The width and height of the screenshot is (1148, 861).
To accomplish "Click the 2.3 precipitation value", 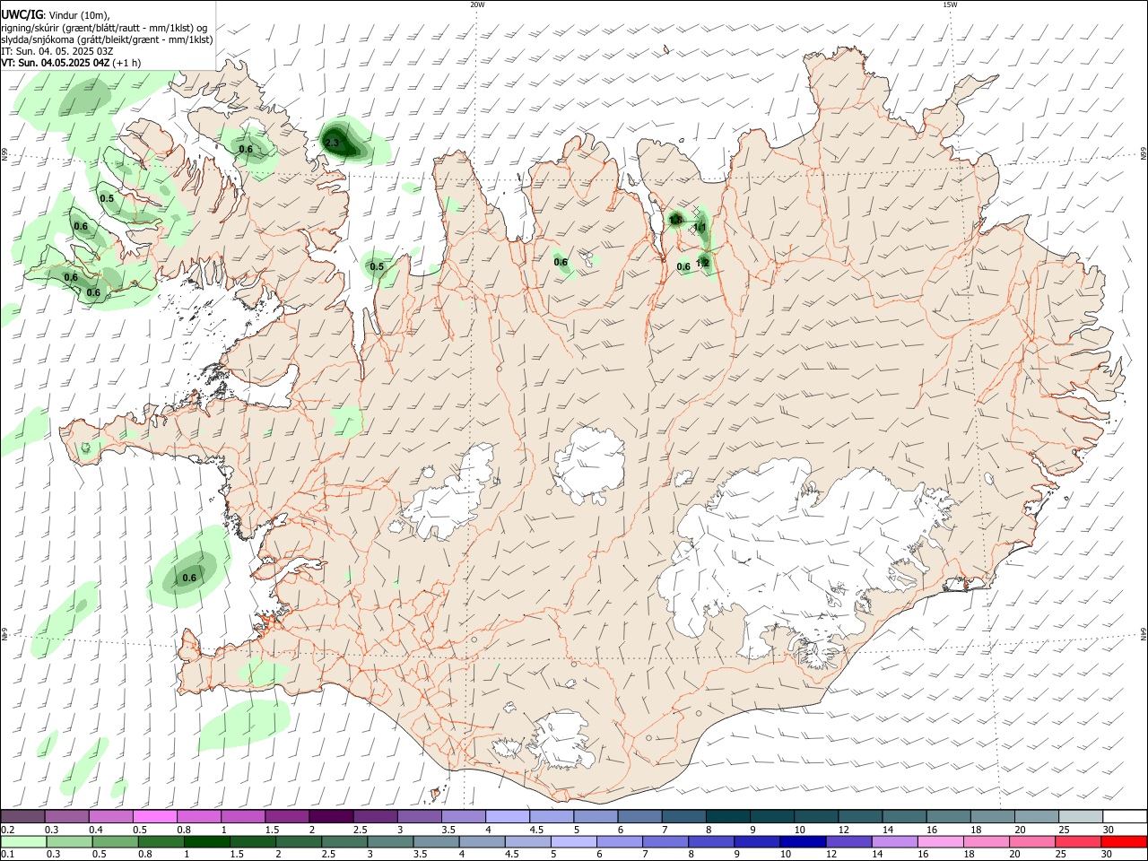I will click(x=332, y=143).
